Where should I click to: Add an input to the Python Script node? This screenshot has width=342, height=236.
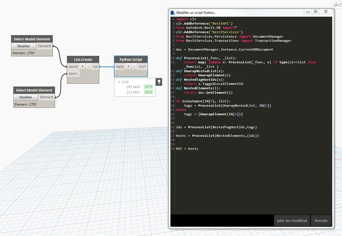[128, 67]
